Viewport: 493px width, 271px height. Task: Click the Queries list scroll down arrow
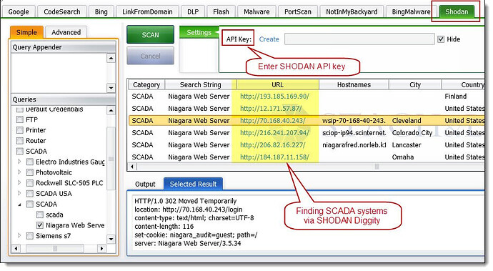pos(111,239)
